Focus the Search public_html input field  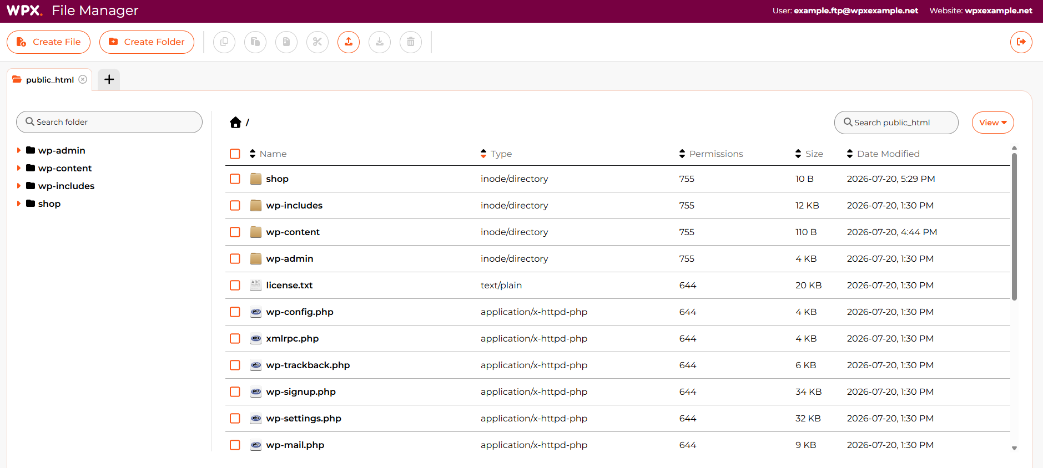[x=896, y=123]
